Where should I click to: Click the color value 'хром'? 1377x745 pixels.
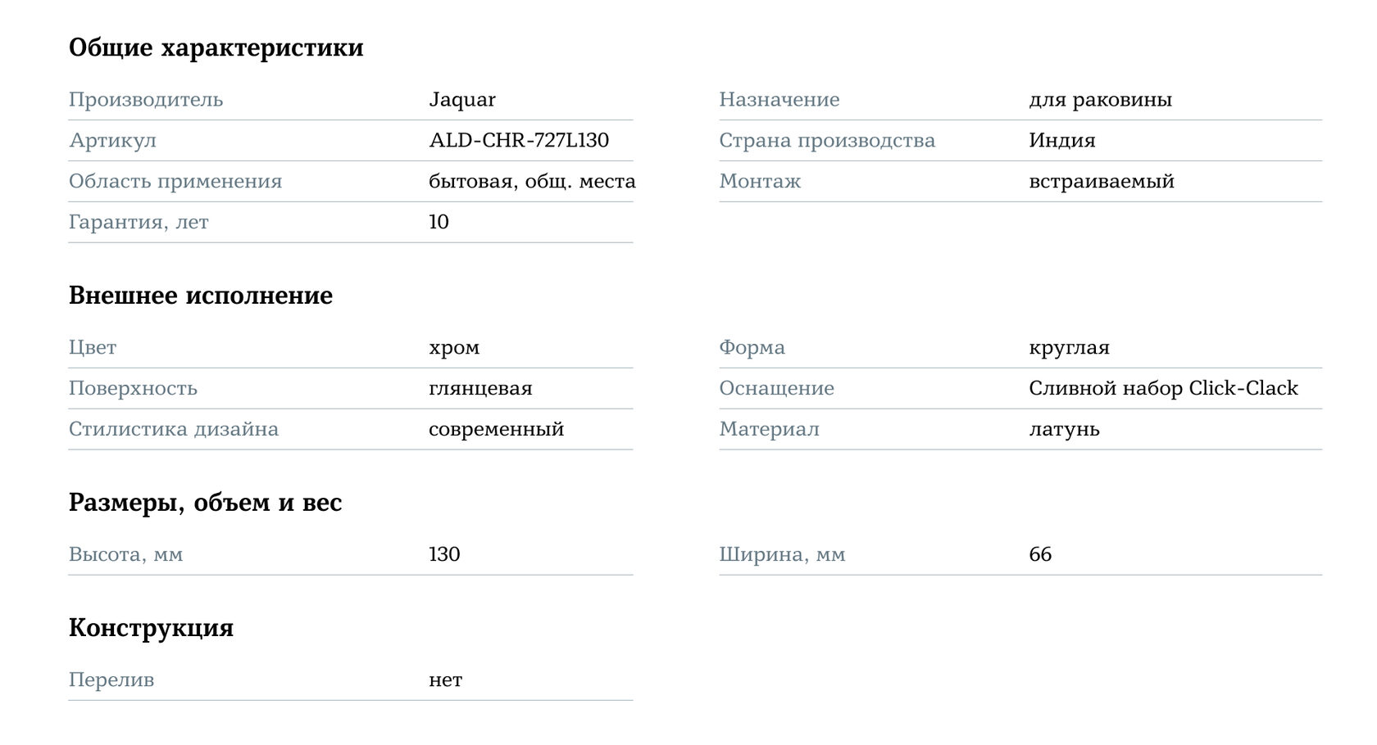click(x=453, y=348)
